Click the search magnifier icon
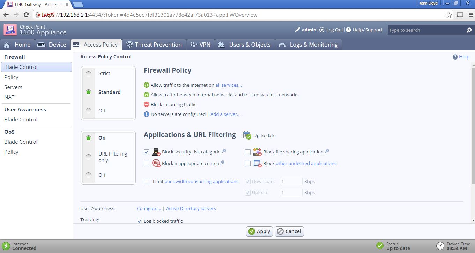475x253 pixels. (469, 30)
